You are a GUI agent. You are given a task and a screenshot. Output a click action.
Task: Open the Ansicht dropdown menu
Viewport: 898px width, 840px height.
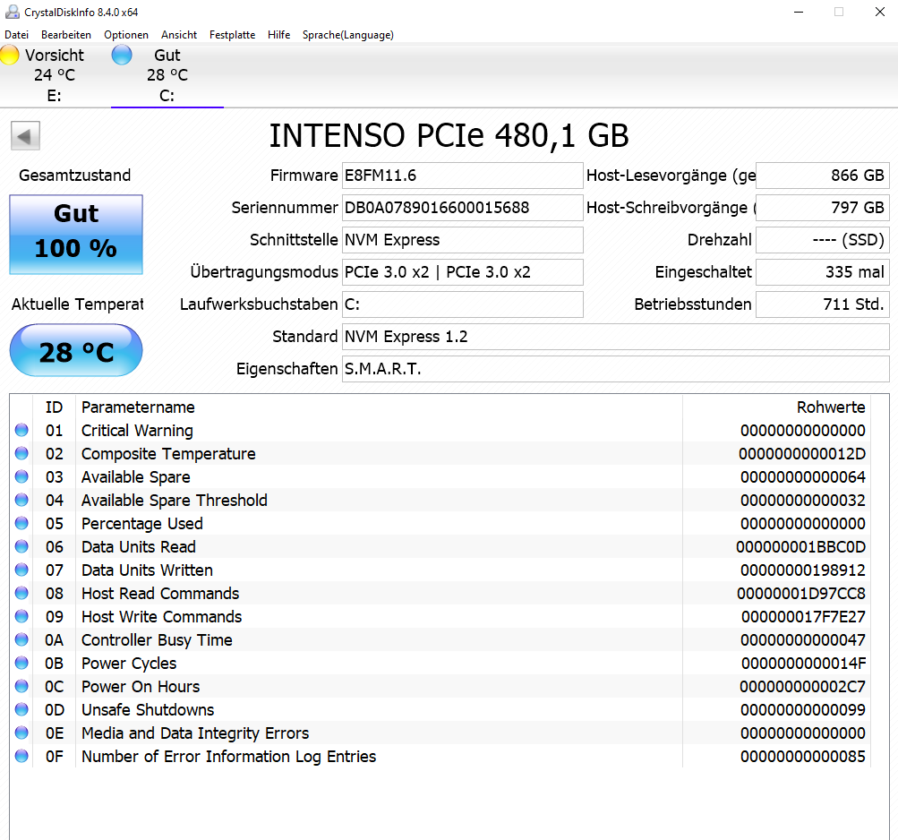178,35
